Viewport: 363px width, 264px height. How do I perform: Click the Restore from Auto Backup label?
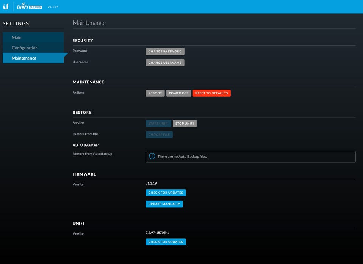coord(92,154)
